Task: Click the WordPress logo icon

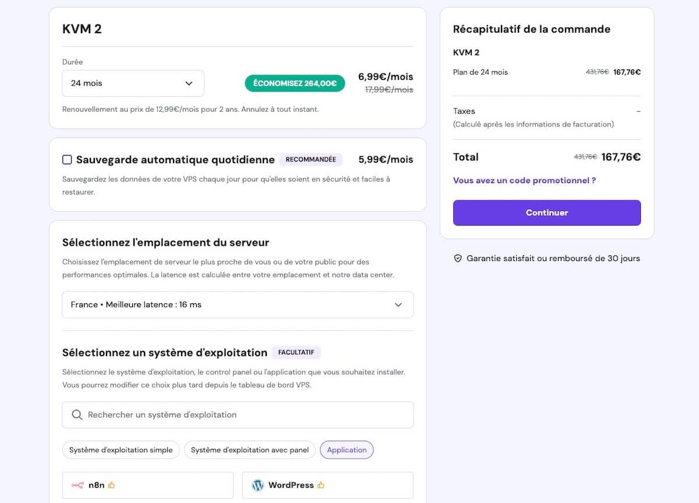Action: click(257, 485)
